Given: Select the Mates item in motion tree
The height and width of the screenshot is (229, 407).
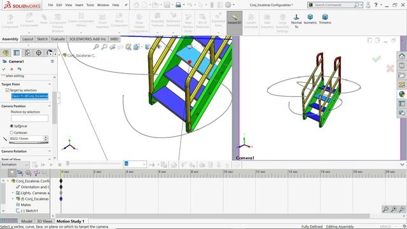Looking at the screenshot, I should [x=25, y=205].
